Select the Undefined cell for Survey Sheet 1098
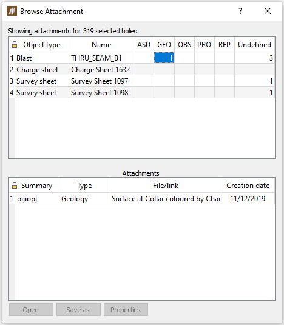The image size is (284, 325). (x=254, y=92)
